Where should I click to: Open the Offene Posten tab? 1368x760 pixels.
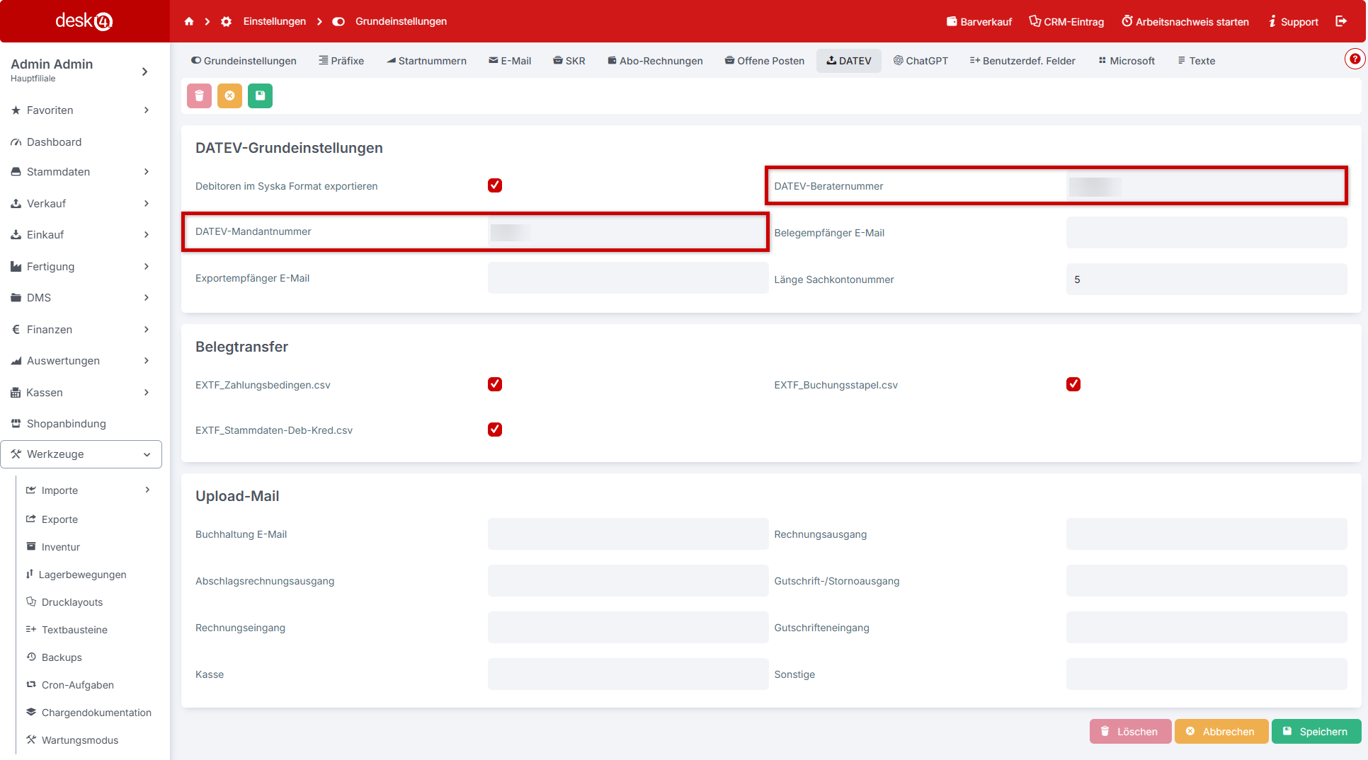click(765, 61)
